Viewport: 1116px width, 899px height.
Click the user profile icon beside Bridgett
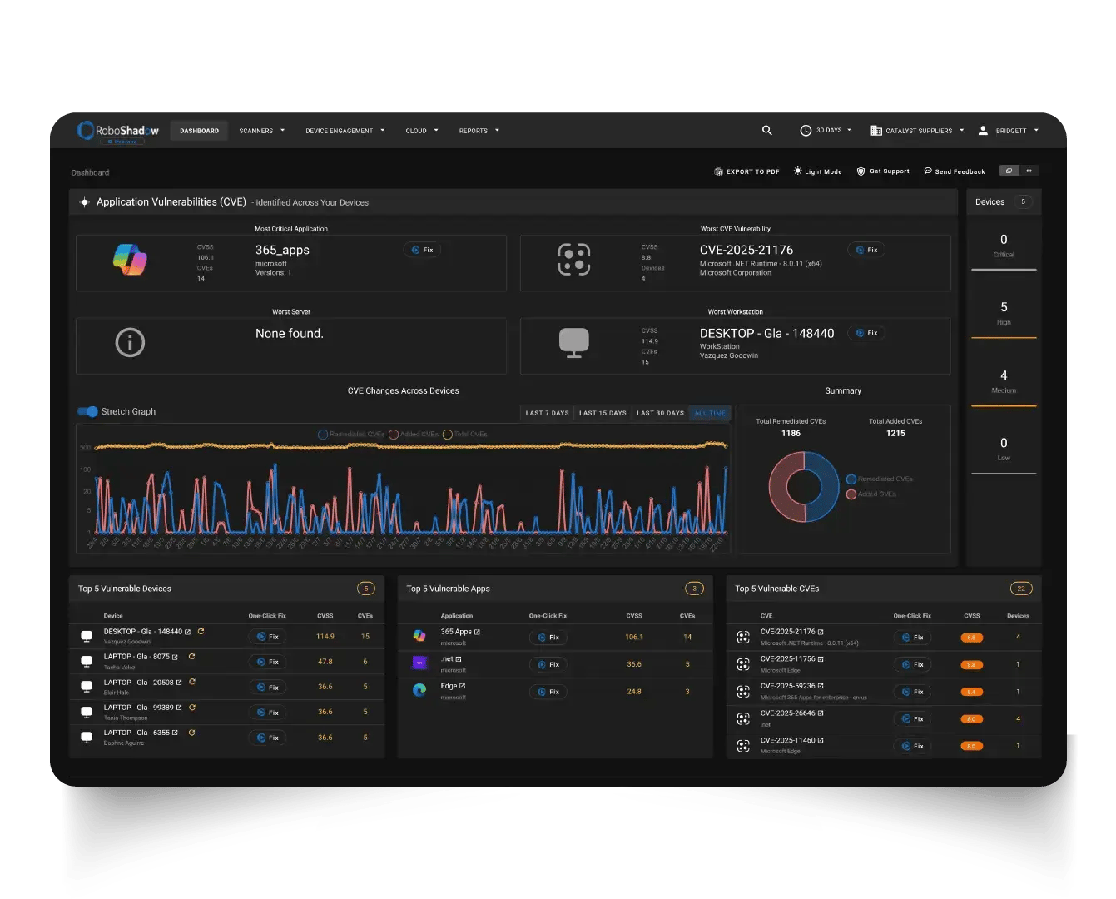982,130
